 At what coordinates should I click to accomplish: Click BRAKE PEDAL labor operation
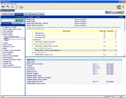tap(31, 21)
